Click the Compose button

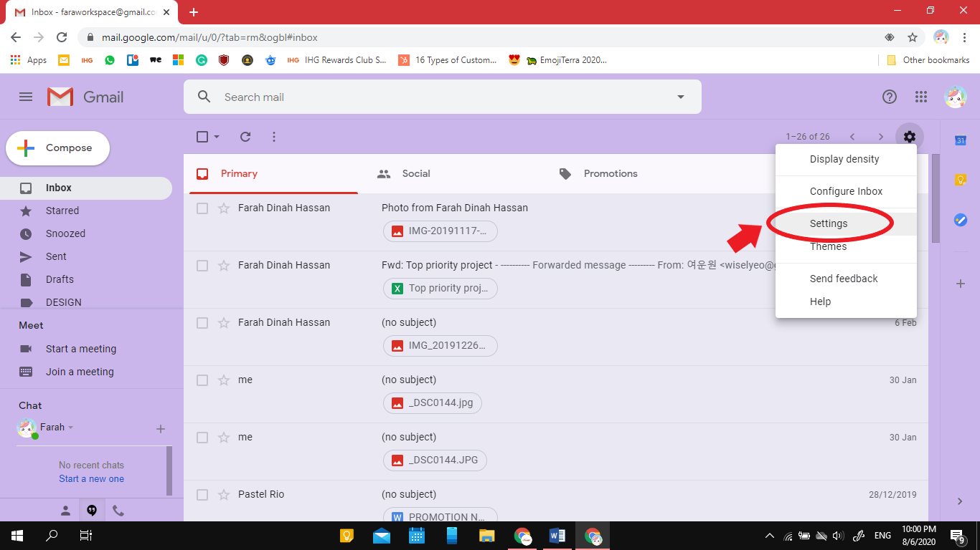click(x=58, y=148)
